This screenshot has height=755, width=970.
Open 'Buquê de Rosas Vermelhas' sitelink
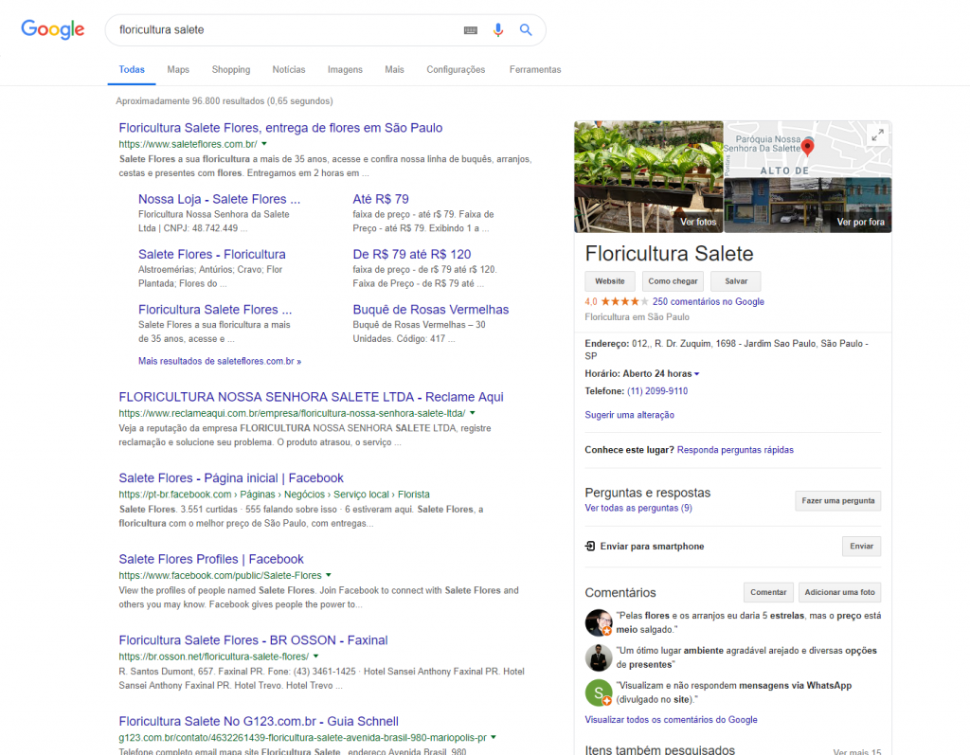[431, 309]
